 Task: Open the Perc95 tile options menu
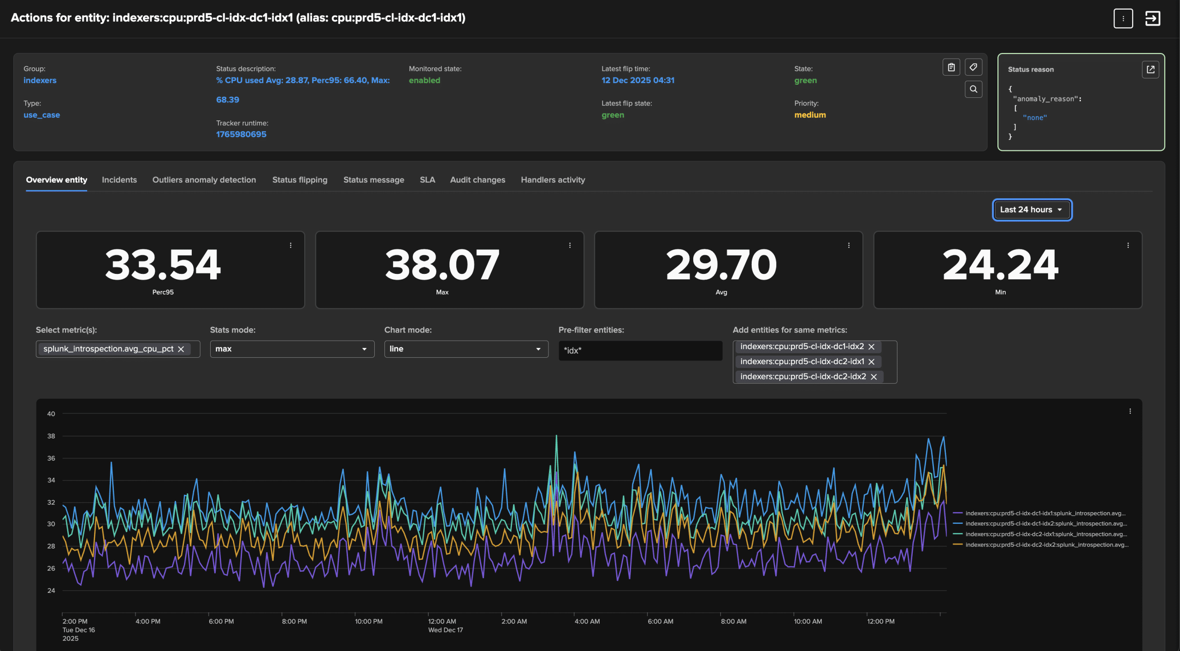290,245
